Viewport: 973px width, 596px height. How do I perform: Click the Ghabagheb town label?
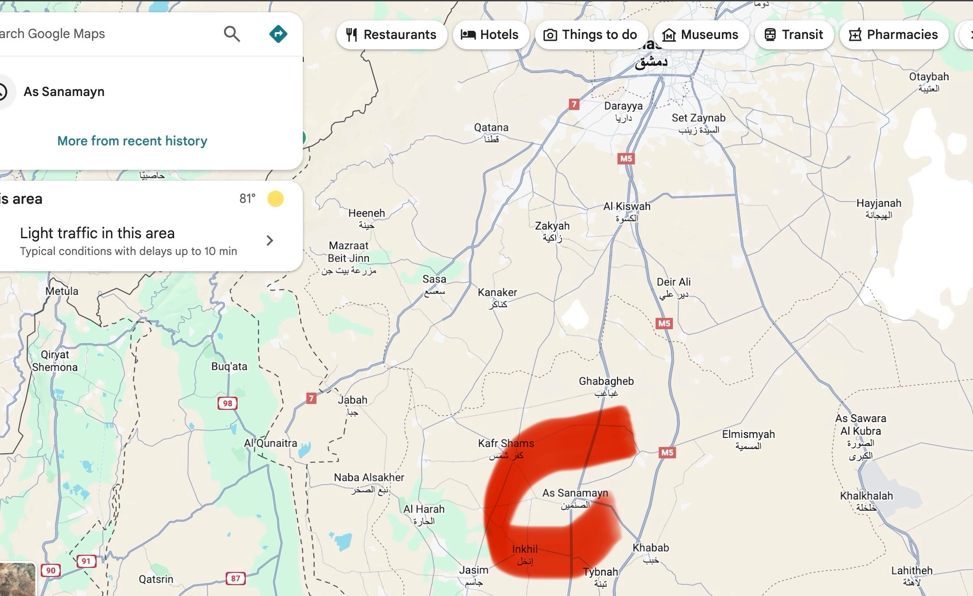point(606,387)
